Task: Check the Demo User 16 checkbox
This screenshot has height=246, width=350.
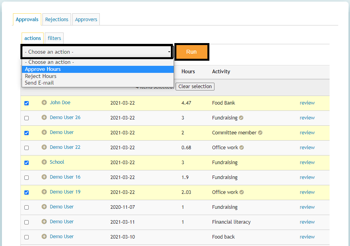Action: pyautogui.click(x=27, y=178)
